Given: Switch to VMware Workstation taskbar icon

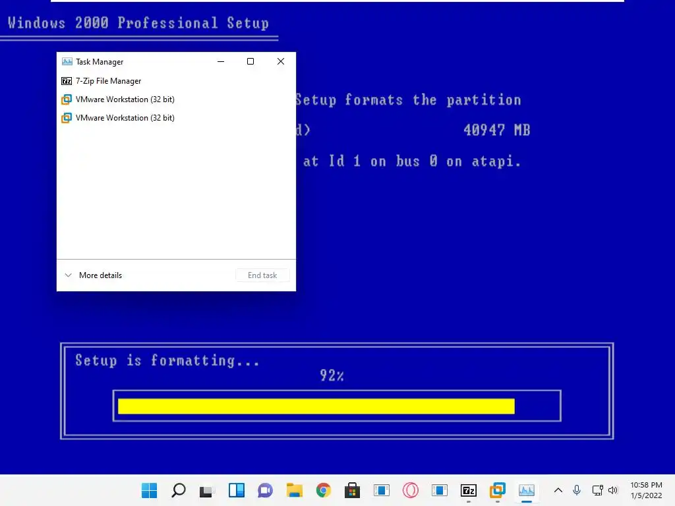Looking at the screenshot, I should coord(497,490).
